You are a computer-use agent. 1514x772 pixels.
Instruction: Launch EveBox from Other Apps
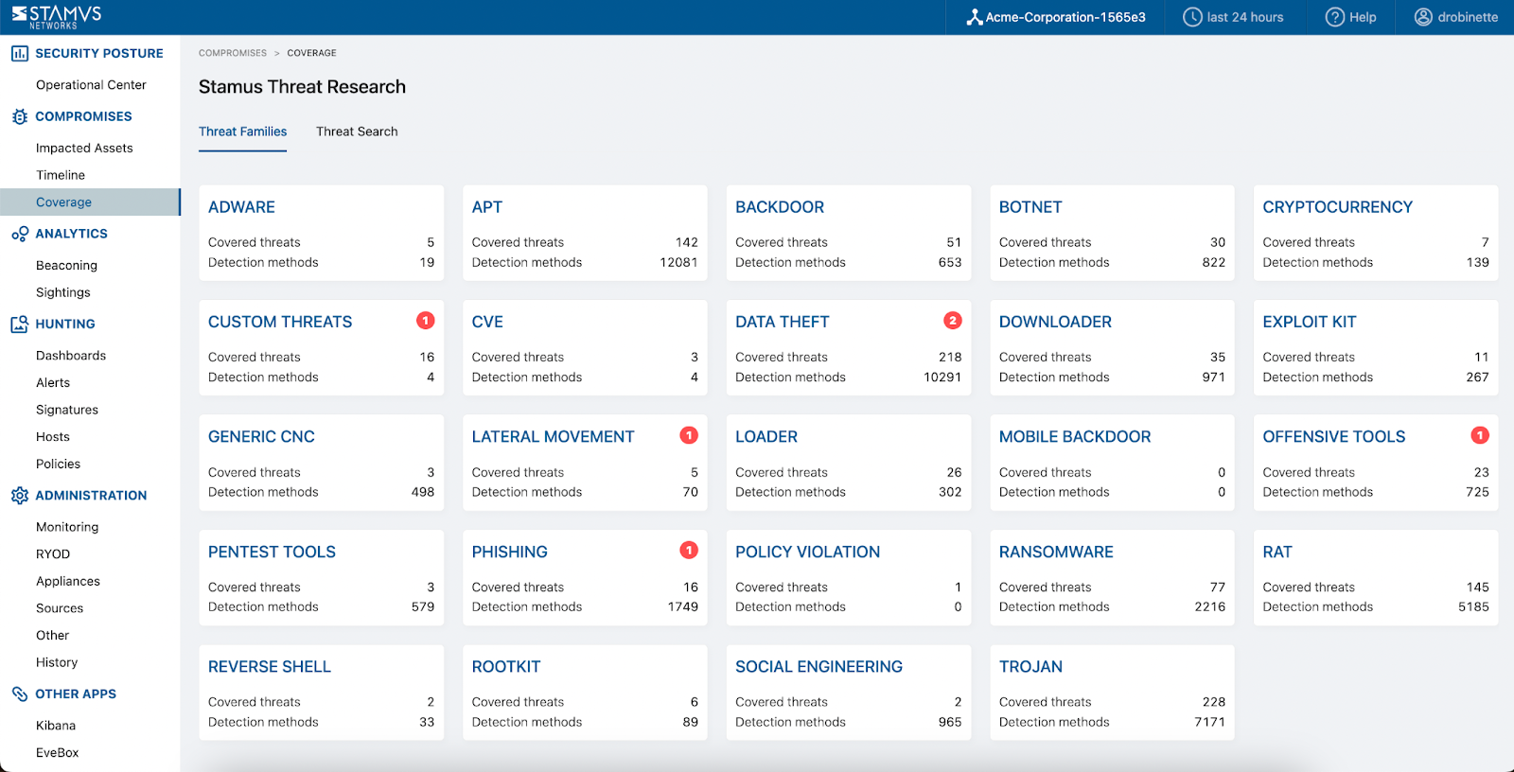tap(58, 753)
